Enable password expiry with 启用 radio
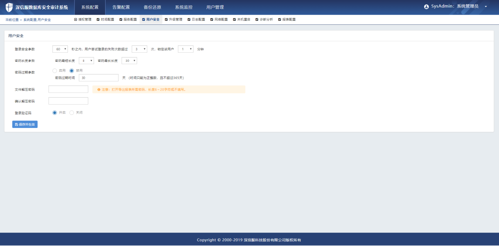This screenshot has height=246, width=499. pyautogui.click(x=55, y=70)
